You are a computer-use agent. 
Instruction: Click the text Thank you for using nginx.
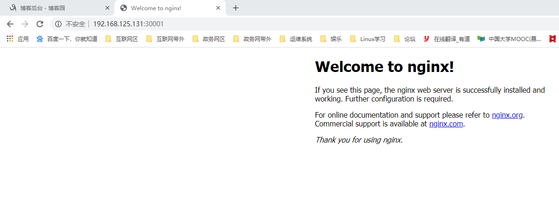coord(359,140)
